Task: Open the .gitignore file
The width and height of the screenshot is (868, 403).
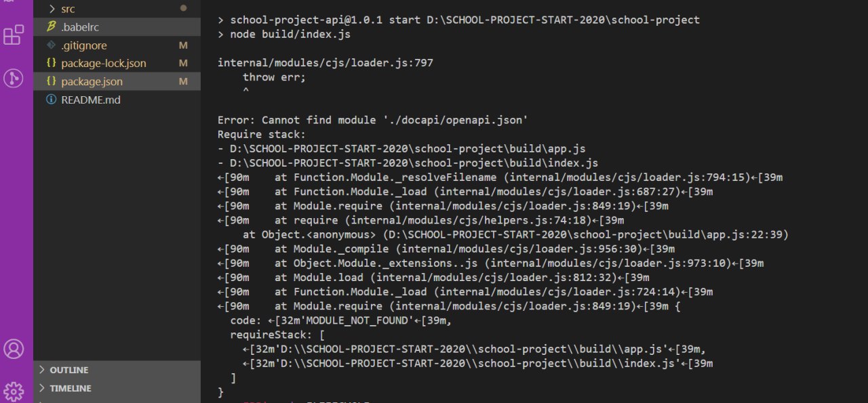Action: point(83,45)
